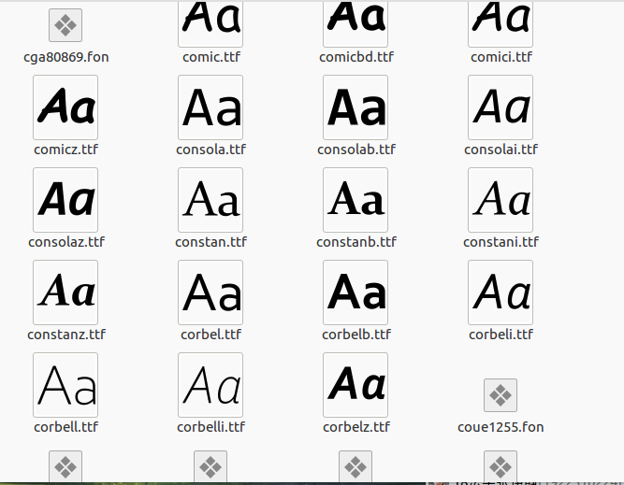Viewport: 624px width, 485px height.
Task: Select the corbelli.ttf font preview icon
Action: tap(210, 385)
